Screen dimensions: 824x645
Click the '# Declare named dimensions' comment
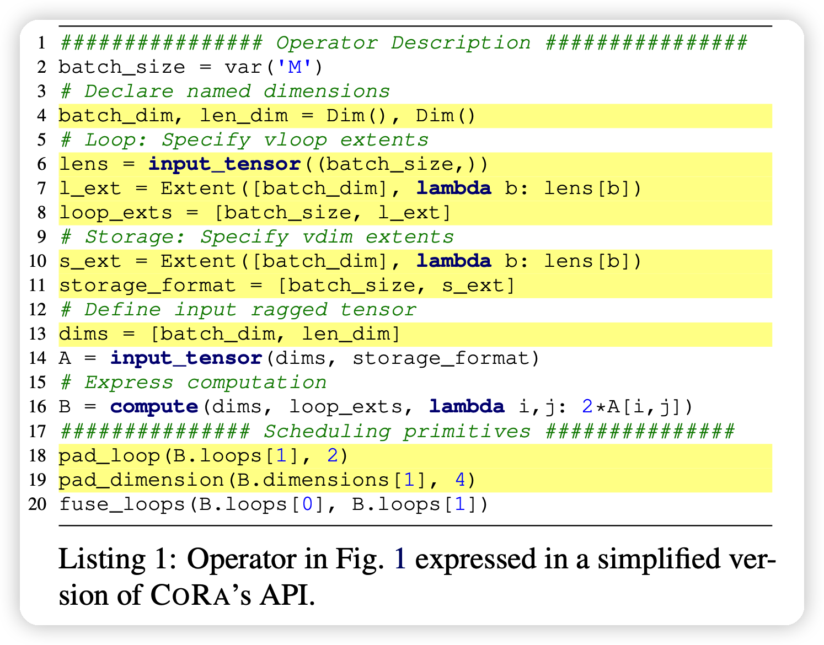click(x=224, y=92)
